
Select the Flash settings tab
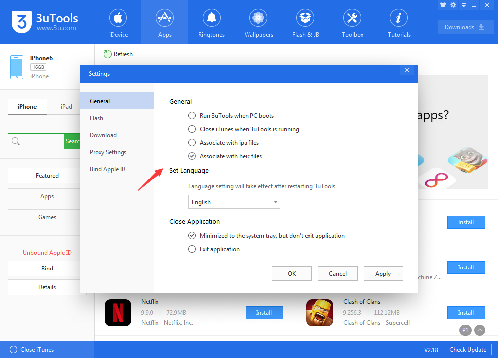click(117, 118)
